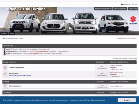Open Новини category header
Image resolution: width=139 pixels, height=104 pixels.
pyautogui.click(x=6, y=82)
